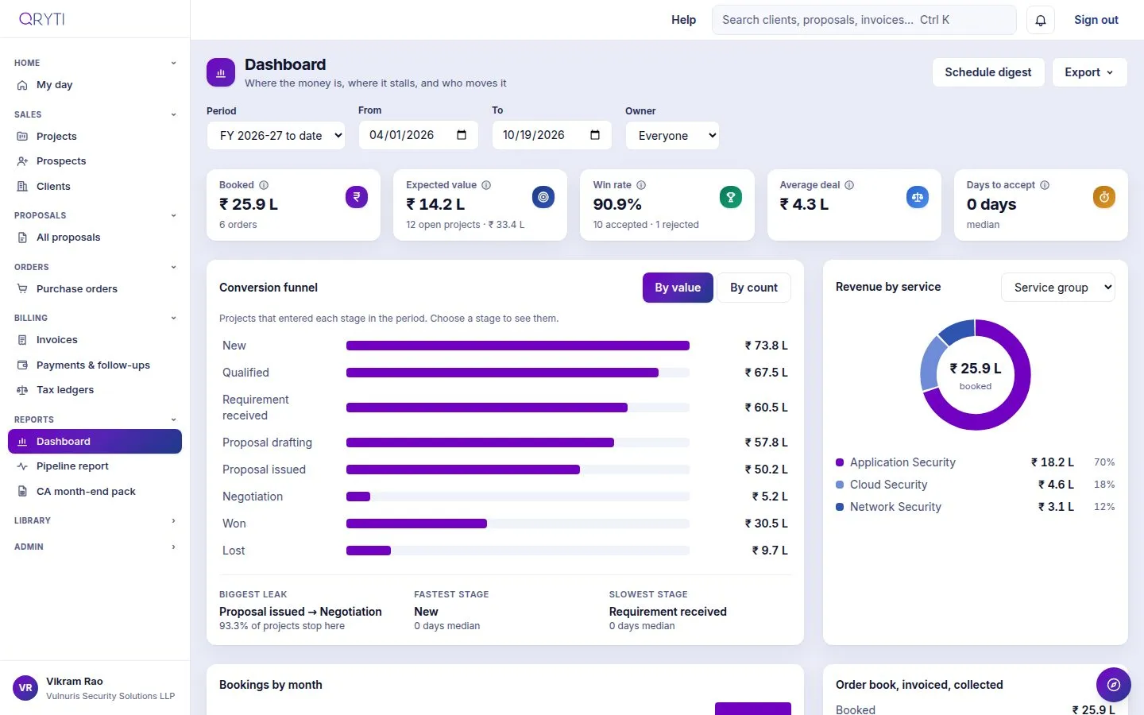Click the scales icon on Average deal card
The width and height of the screenshot is (1144, 715).
[918, 197]
